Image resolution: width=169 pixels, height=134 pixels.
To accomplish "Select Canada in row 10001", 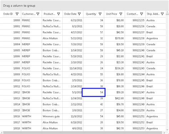I will (156, 26).
